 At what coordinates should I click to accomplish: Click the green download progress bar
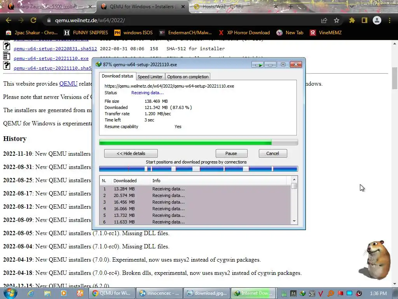point(199,142)
